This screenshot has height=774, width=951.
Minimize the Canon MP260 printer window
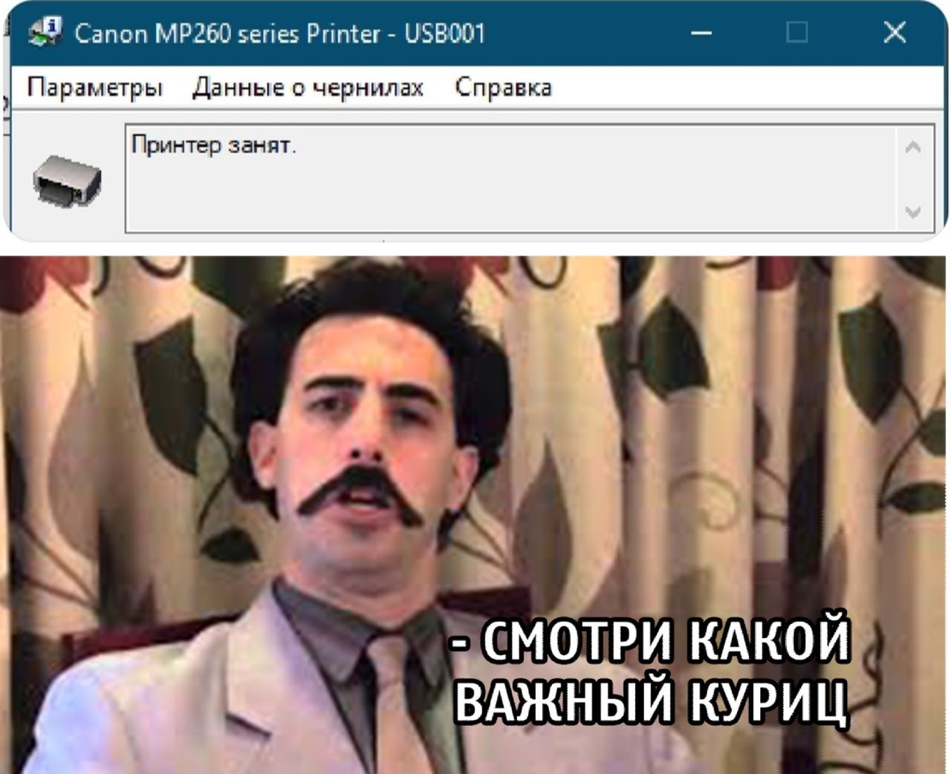pos(701,33)
